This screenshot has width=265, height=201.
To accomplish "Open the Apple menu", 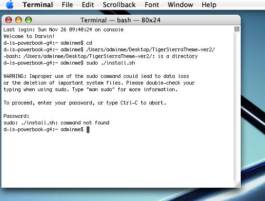I will (x=10, y=4).
